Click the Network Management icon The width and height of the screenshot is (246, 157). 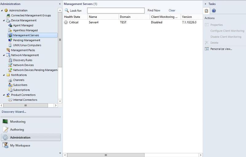click(x=8, y=55)
